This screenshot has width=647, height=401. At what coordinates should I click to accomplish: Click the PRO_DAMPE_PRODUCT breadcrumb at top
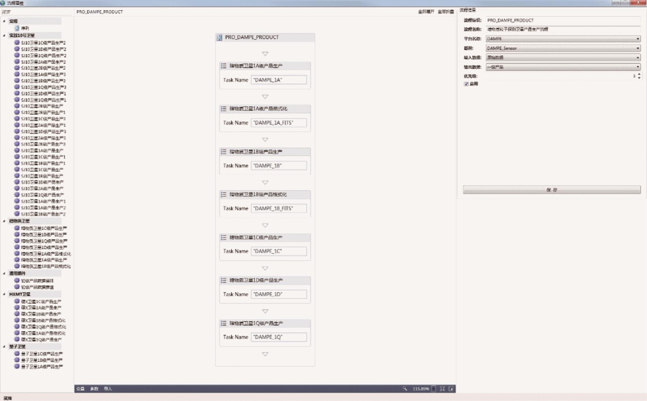[100, 12]
